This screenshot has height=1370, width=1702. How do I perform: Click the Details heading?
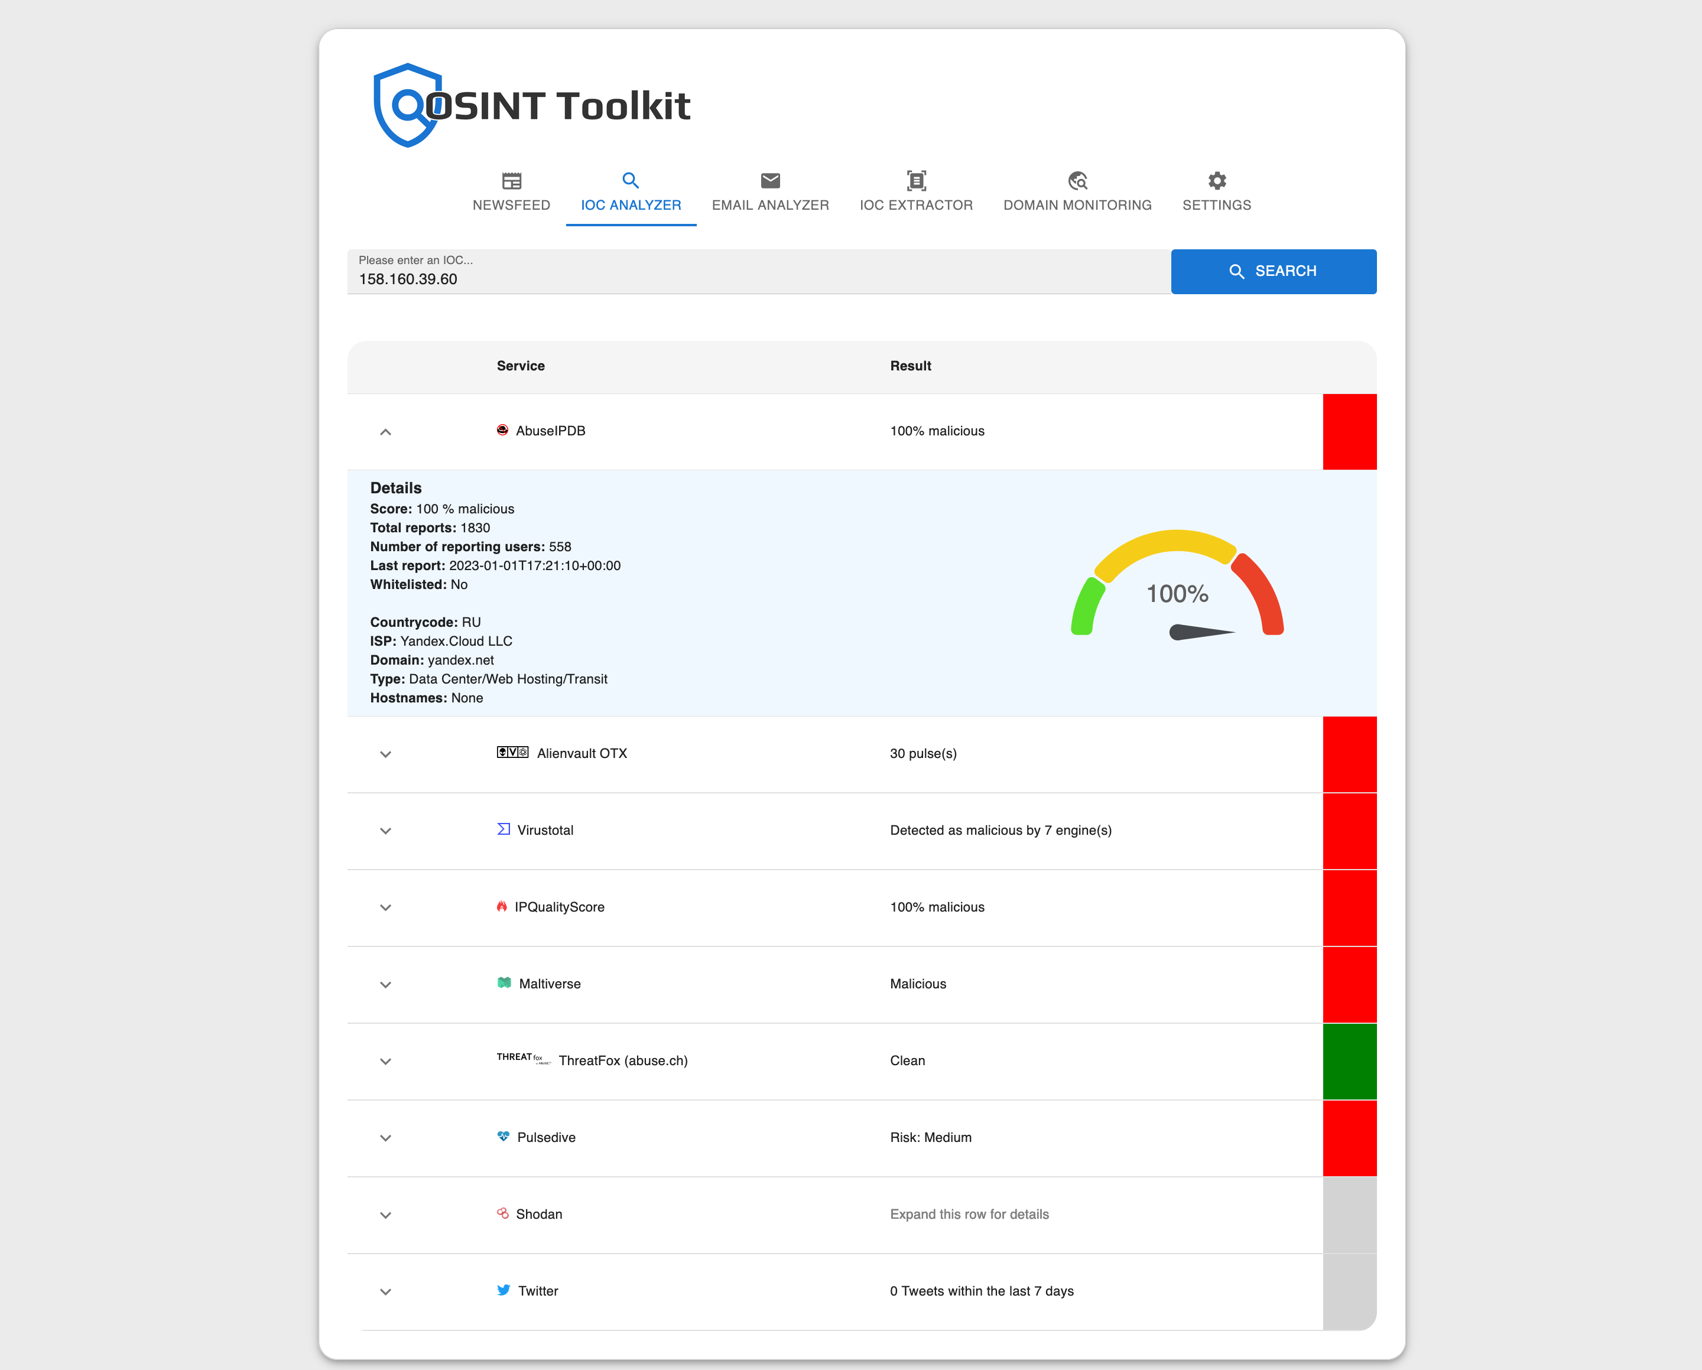coord(395,488)
